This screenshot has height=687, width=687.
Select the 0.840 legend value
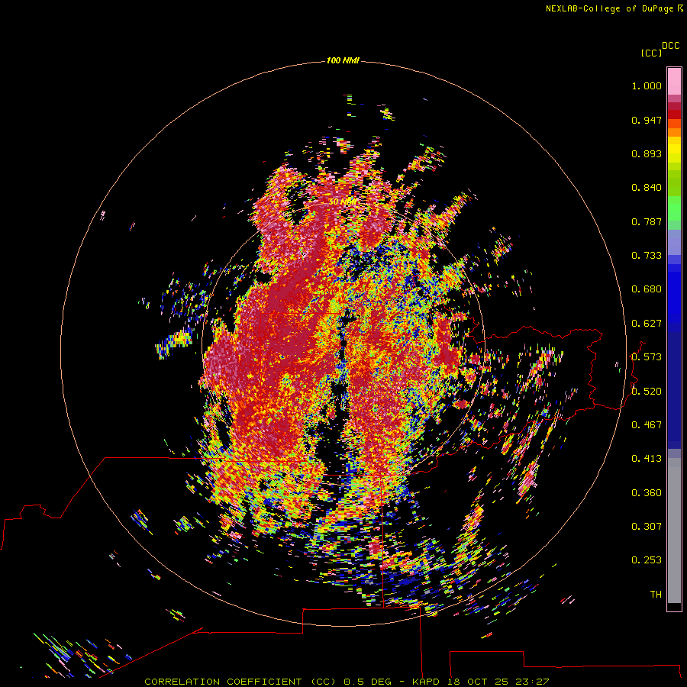click(x=647, y=188)
